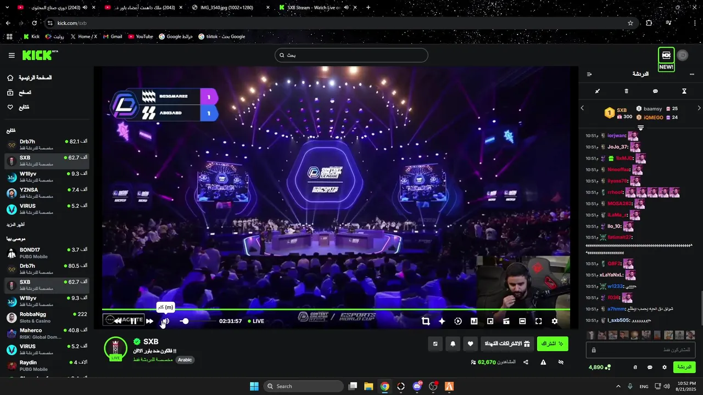This screenshot has height=395, width=703.
Task: Show previous leaderboard page arrow
Action: [x=583, y=108]
